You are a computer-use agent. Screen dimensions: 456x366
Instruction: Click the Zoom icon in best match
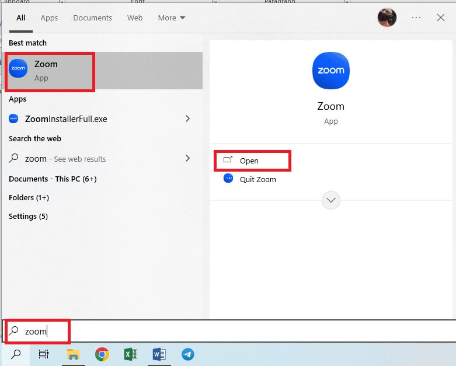coord(18,68)
